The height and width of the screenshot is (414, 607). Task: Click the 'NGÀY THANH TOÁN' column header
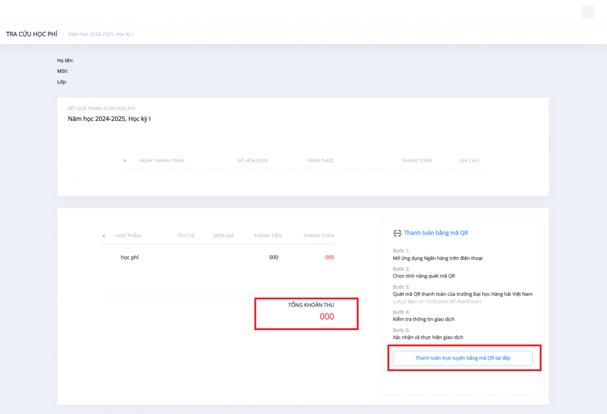(x=162, y=161)
